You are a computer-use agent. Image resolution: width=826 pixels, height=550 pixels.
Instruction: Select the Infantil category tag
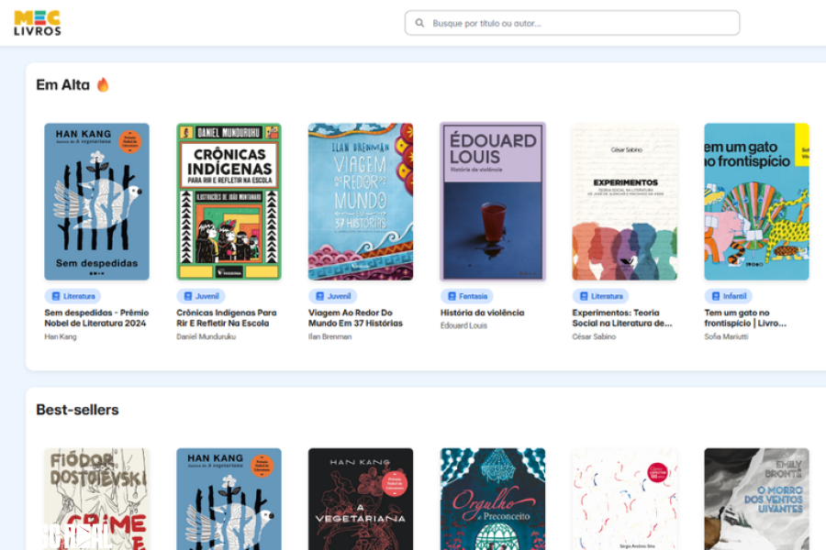coord(729,296)
